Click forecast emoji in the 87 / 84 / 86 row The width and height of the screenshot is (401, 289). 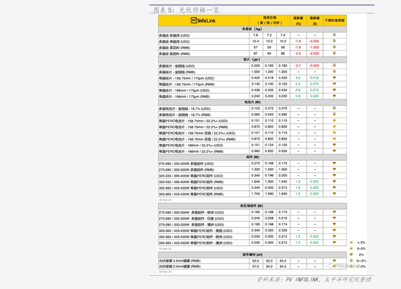[x=334, y=53]
